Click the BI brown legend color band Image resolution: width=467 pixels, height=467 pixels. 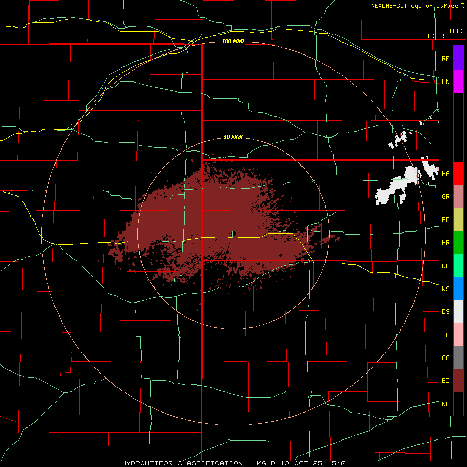pyautogui.click(x=458, y=381)
